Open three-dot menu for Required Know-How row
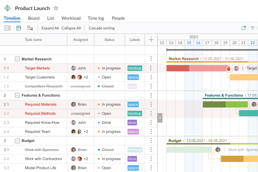The height and width of the screenshot is (172, 258). click(x=151, y=122)
